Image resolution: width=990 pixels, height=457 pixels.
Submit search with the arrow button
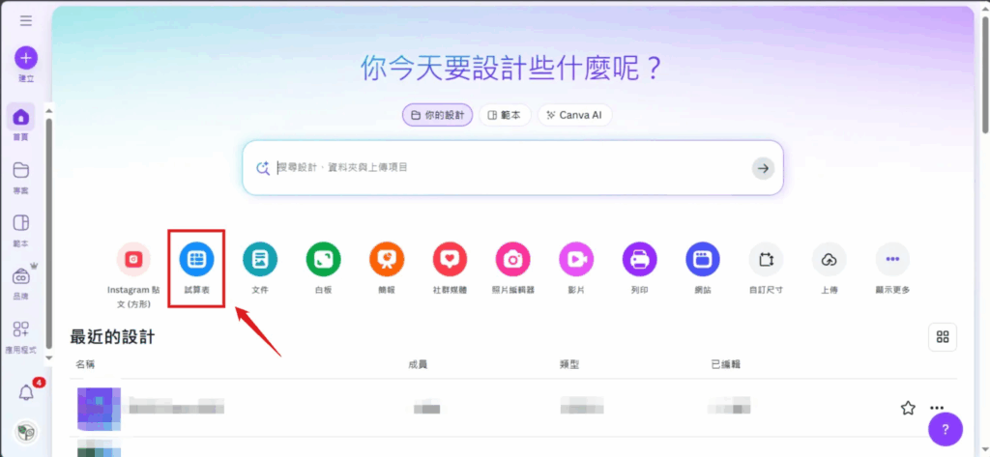[x=763, y=168]
